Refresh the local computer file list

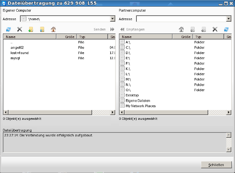[x=8, y=29]
